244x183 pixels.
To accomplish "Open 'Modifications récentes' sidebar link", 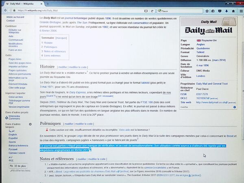I will (15, 45).
